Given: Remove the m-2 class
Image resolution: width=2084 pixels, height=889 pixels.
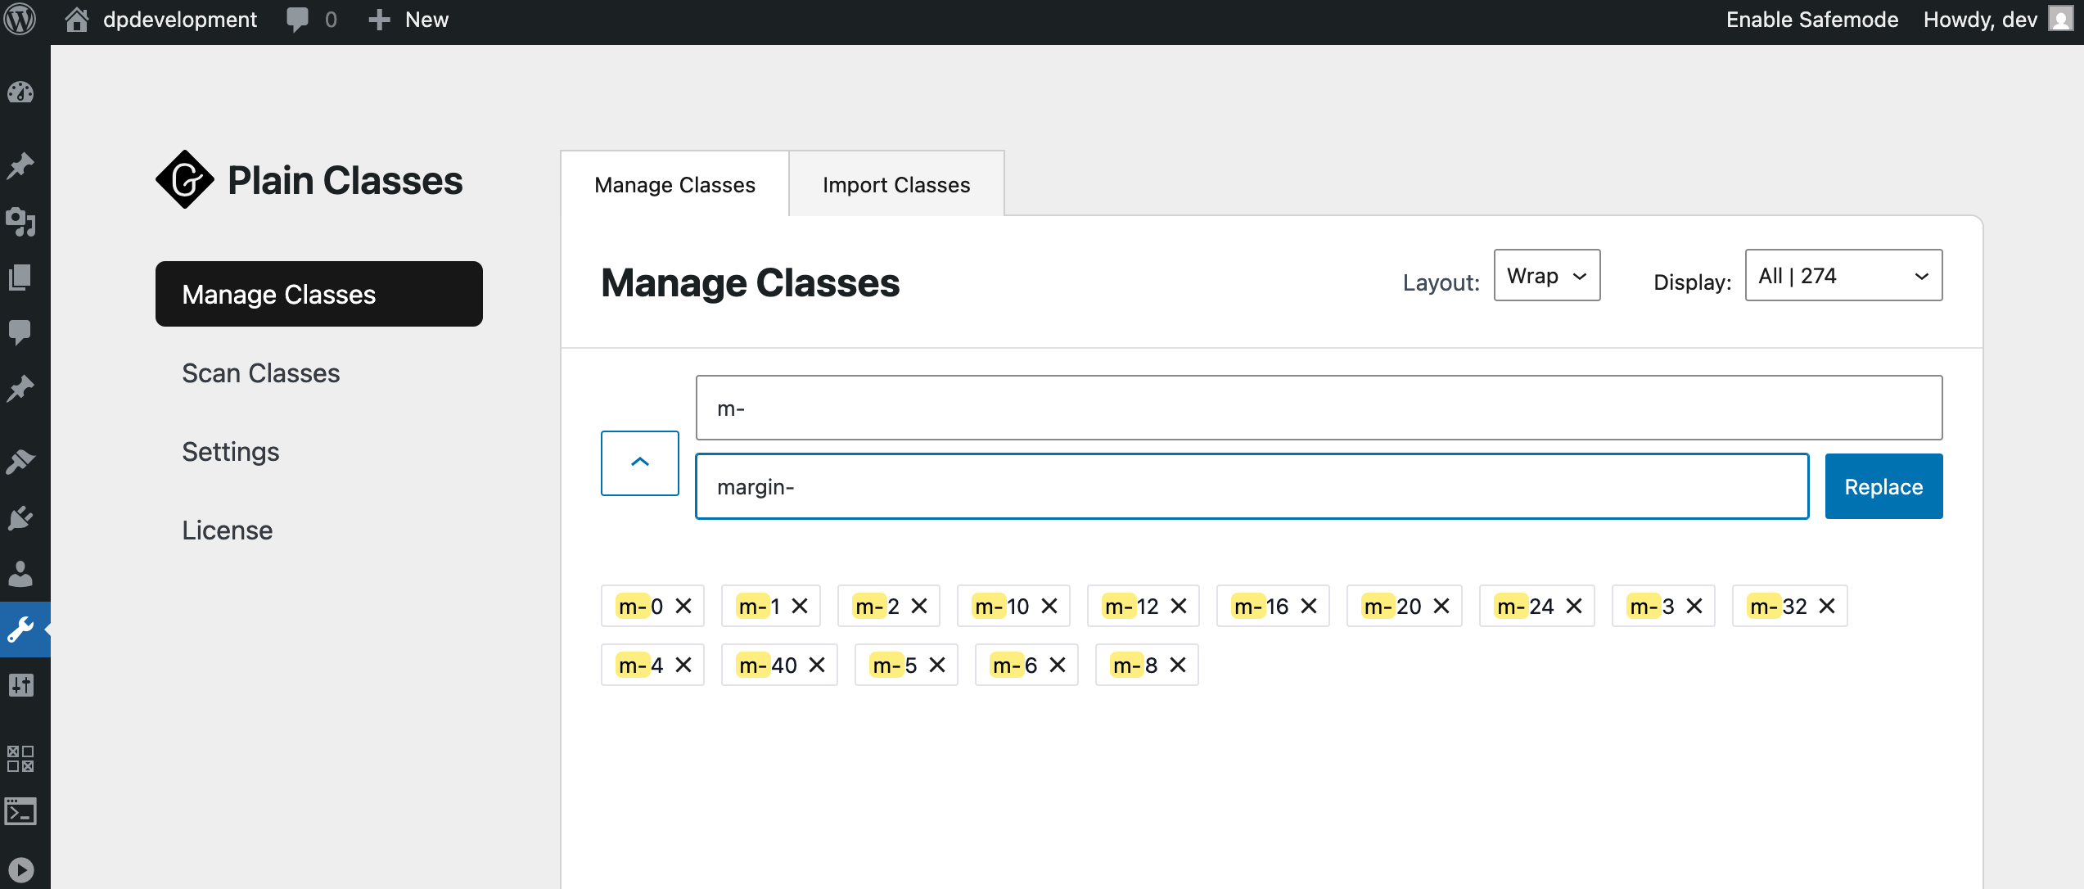Looking at the screenshot, I should [x=919, y=606].
